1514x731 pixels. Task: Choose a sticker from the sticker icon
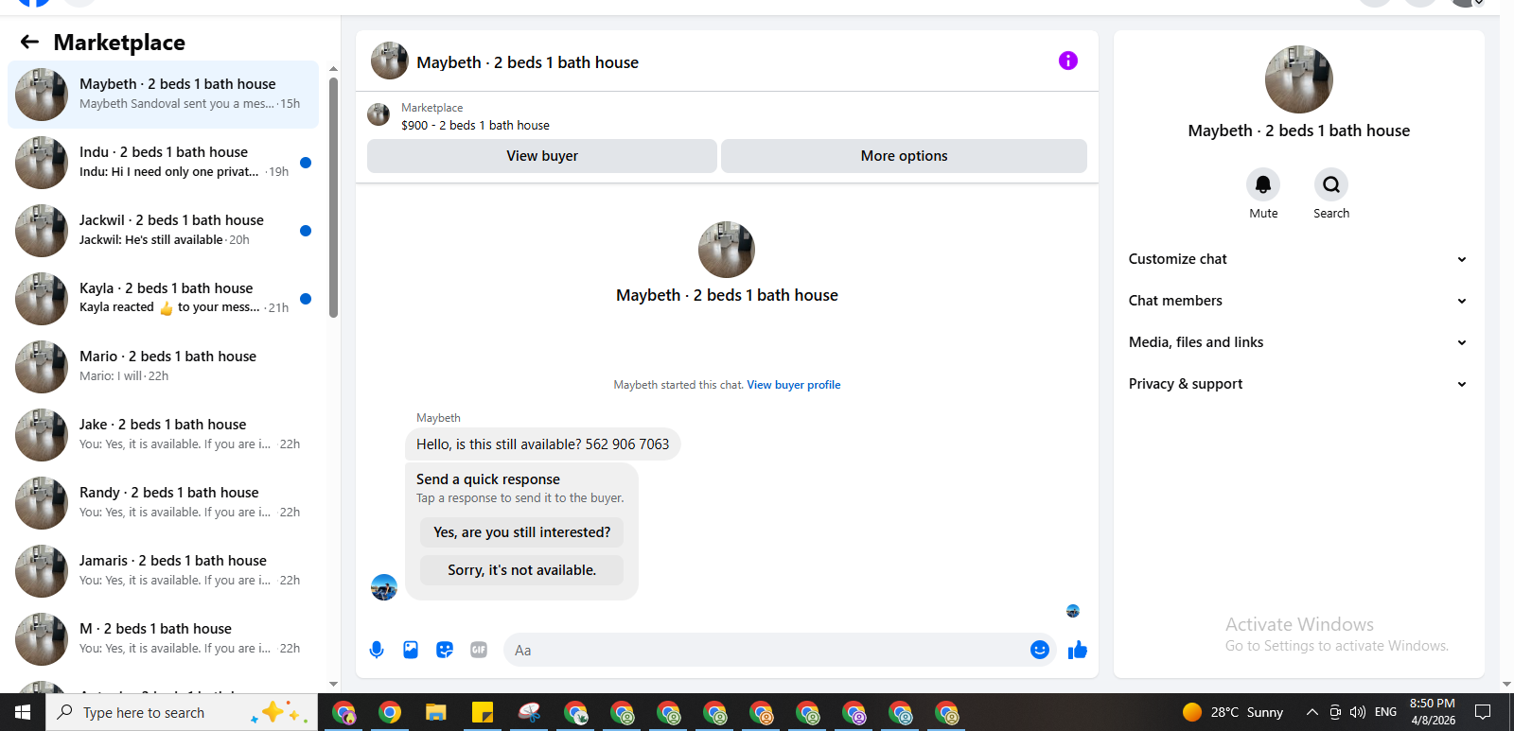click(x=445, y=650)
